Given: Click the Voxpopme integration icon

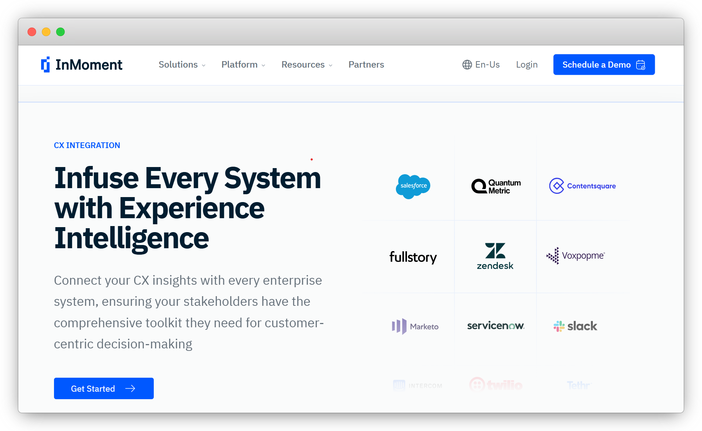Looking at the screenshot, I should [x=576, y=256].
